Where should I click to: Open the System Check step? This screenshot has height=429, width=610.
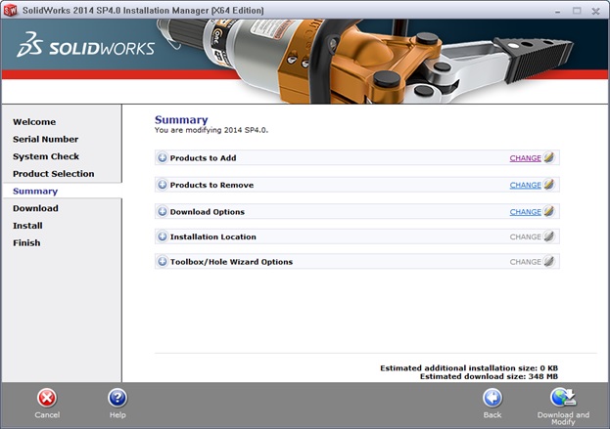46,156
